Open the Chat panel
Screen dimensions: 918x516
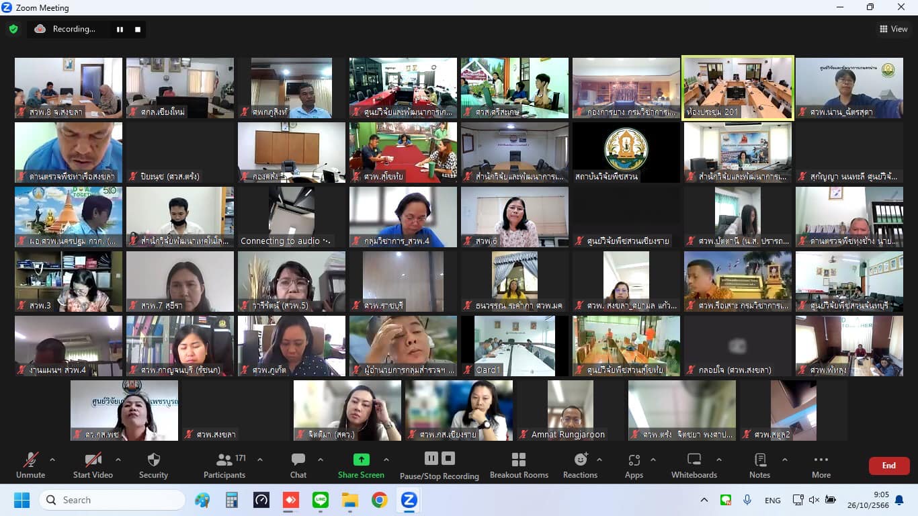[x=298, y=466]
